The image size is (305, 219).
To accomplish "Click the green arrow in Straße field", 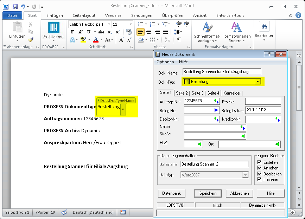I will tap(243, 136).
